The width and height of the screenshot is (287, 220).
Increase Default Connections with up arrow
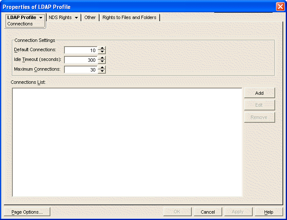point(102,48)
